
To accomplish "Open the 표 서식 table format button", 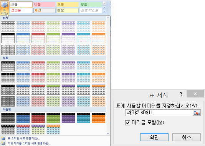I will tap(5, 8).
